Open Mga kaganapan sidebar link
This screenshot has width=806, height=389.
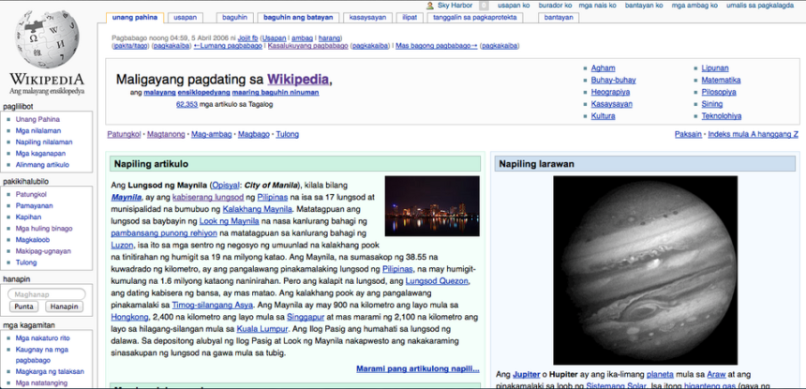pos(40,153)
